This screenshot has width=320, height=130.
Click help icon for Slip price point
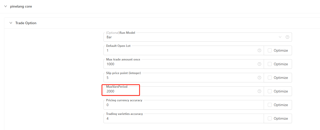259,78
